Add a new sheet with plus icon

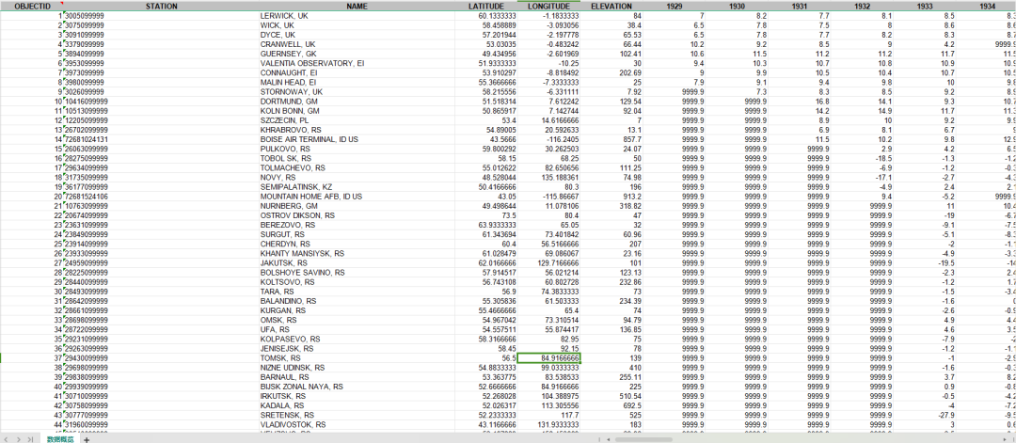(87, 439)
